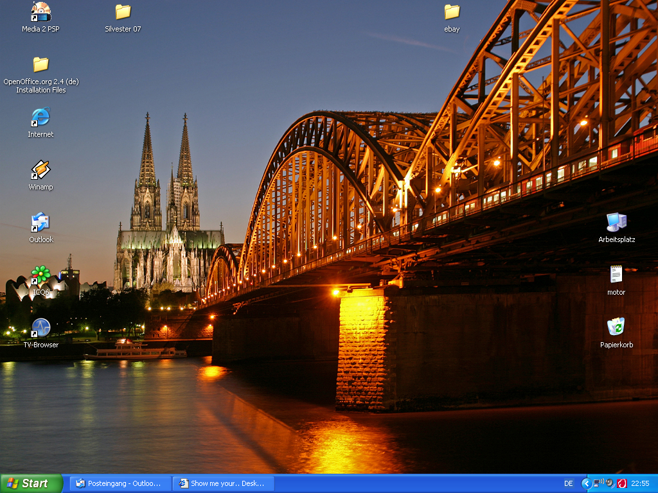Viewport: 658px width, 493px height.
Task: Select the TV-Browser shortcut
Action: pos(40,328)
